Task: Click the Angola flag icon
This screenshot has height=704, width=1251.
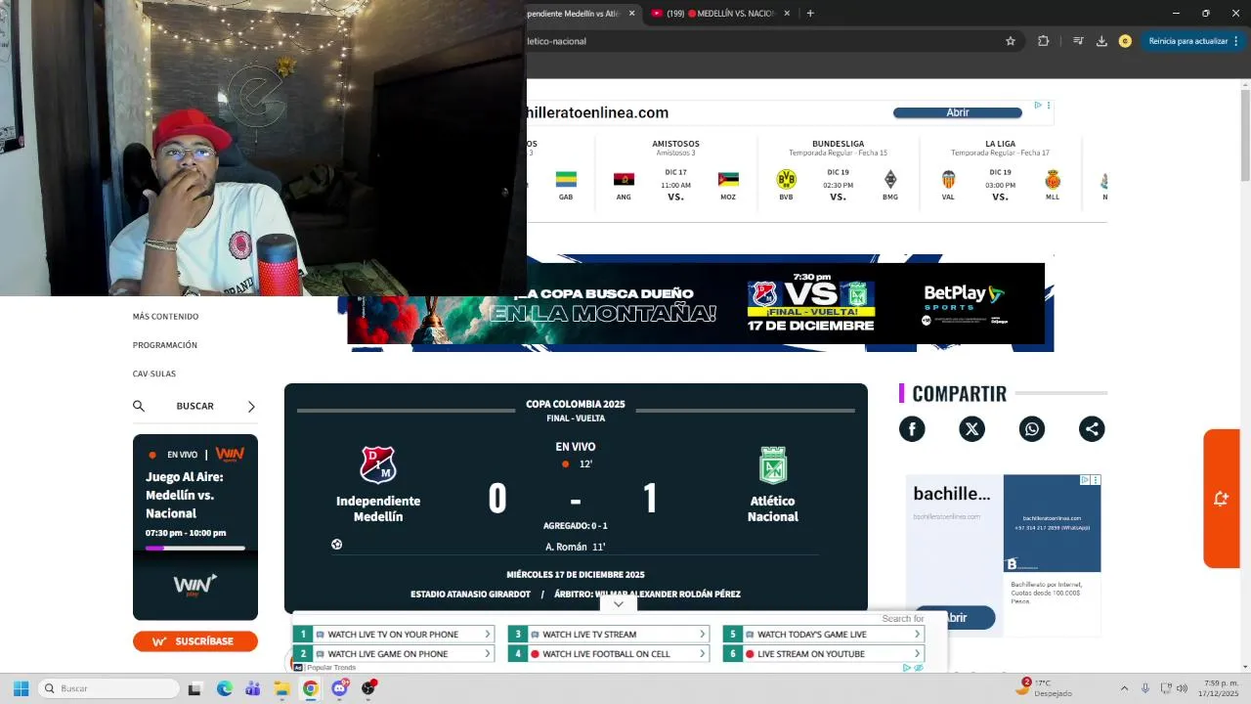Action: (x=624, y=179)
